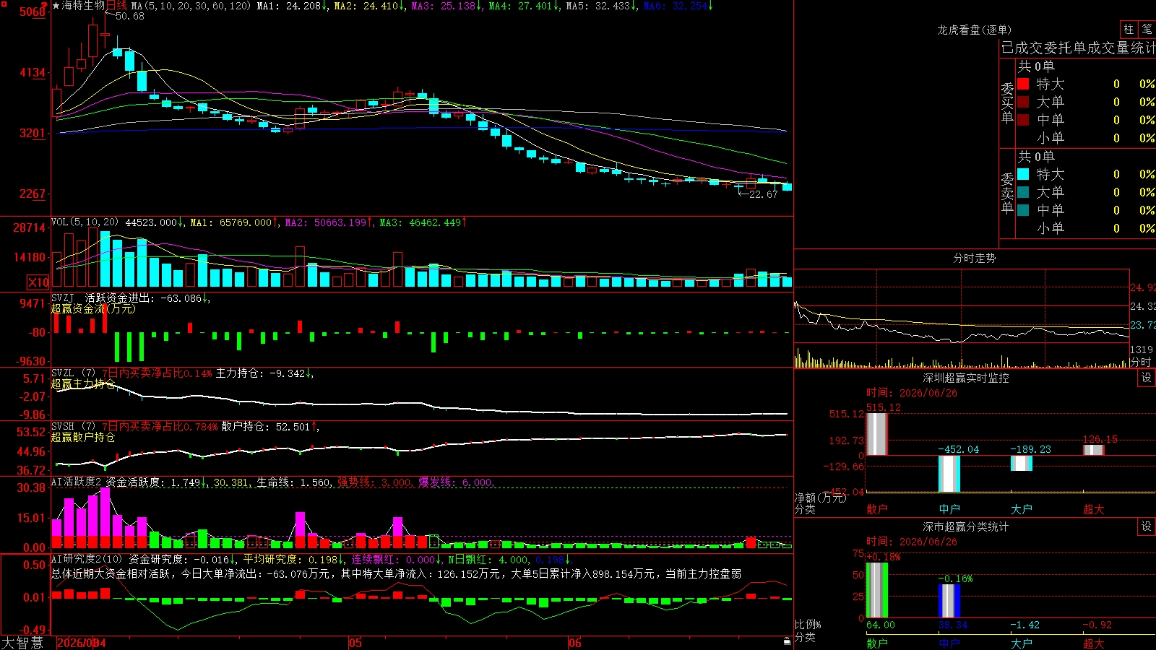Click the 日线 period label
Image resolution: width=1156 pixels, height=650 pixels.
[116, 6]
